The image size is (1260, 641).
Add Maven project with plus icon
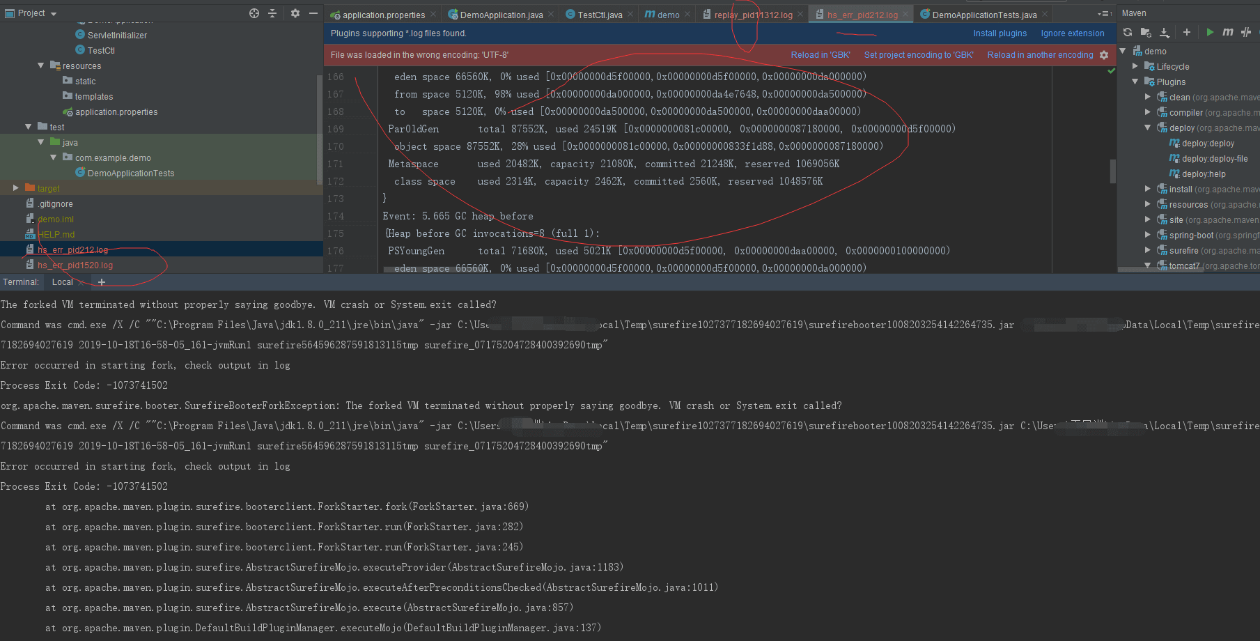click(x=1187, y=32)
